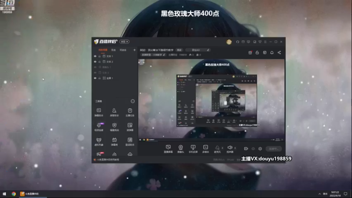Select the 摄像头 1 layer row
The width and height of the screenshot is (352, 198).
click(x=114, y=67)
